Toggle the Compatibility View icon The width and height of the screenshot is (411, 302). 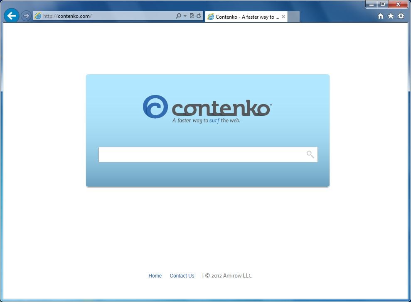click(x=192, y=16)
